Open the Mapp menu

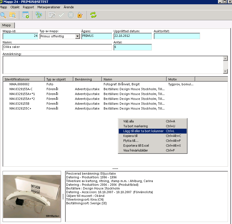(x=3, y=7)
